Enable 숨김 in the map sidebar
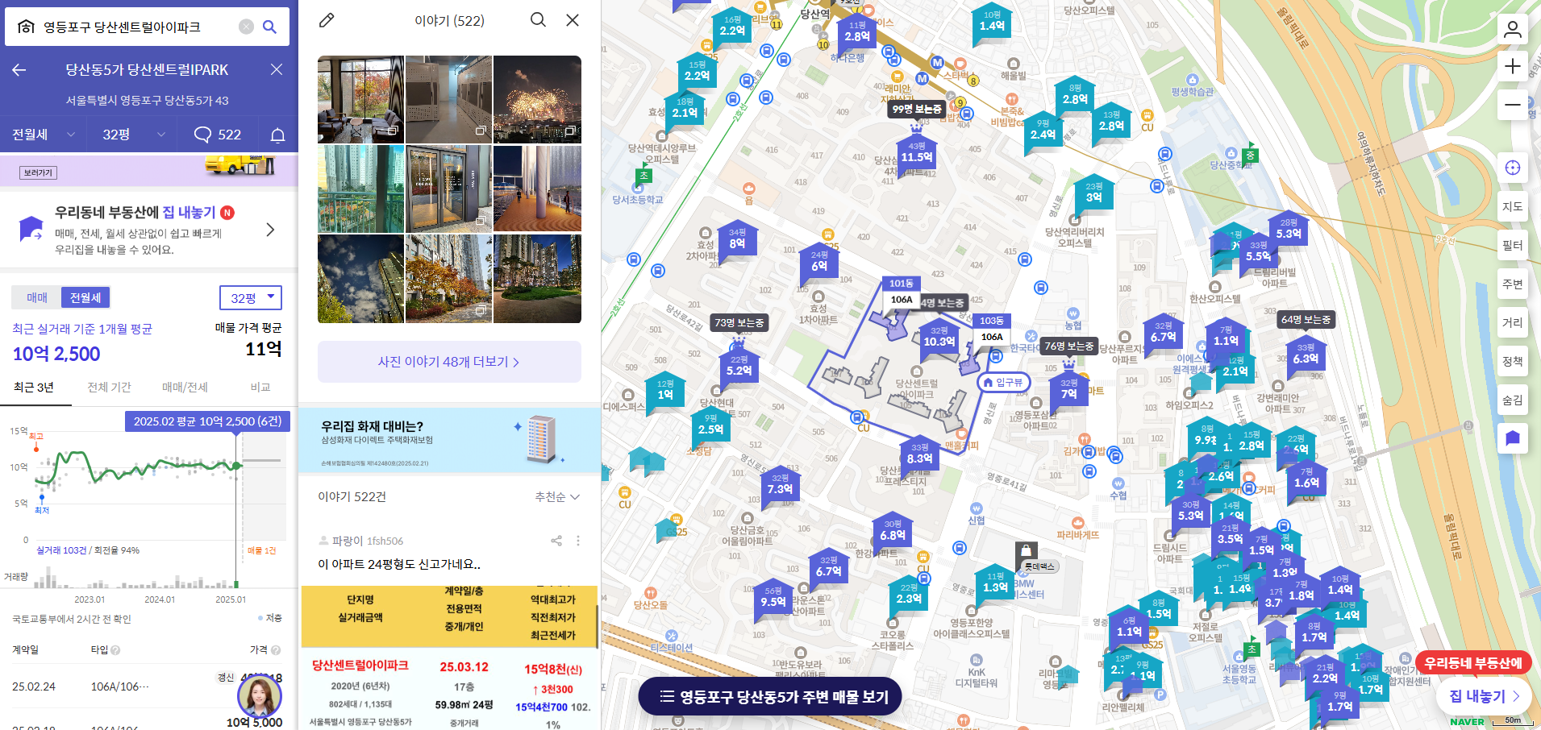 point(1514,400)
